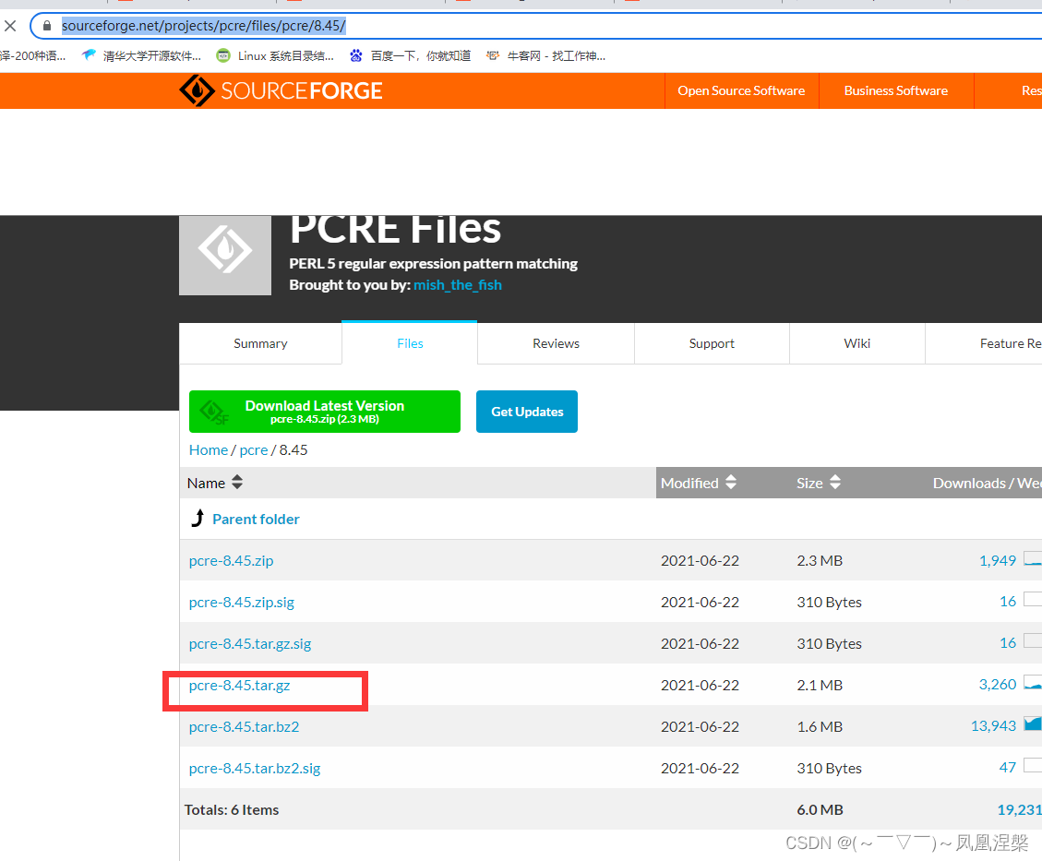The height and width of the screenshot is (861, 1042).
Task: Click Downloads / Week column header
Action: 987,483
